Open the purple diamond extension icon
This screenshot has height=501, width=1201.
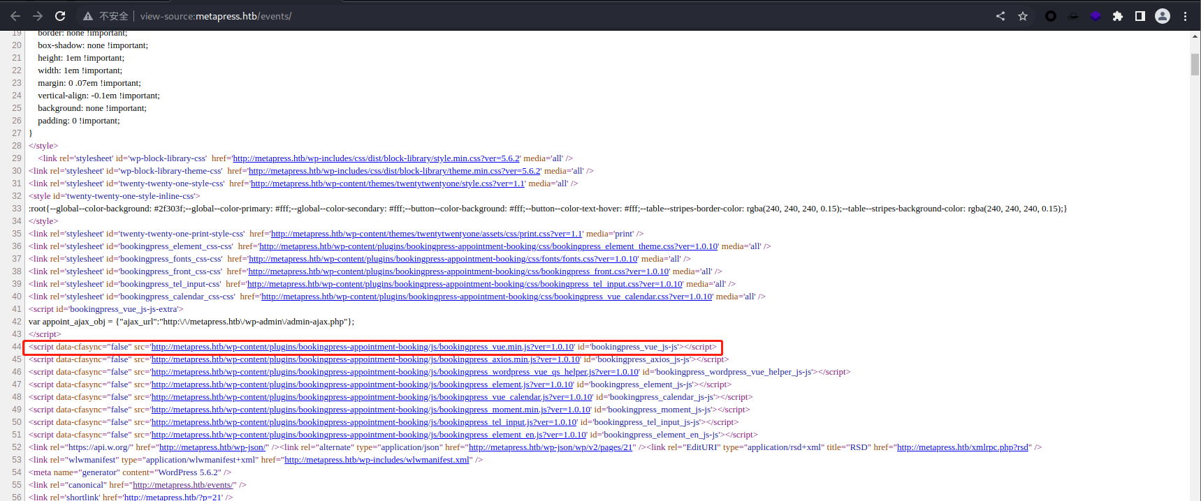pos(1096,16)
